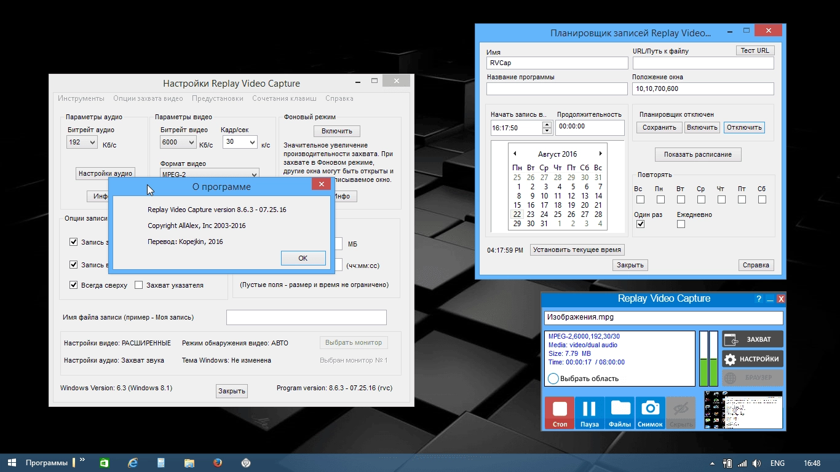Click Установить текущее время button

[577, 250]
